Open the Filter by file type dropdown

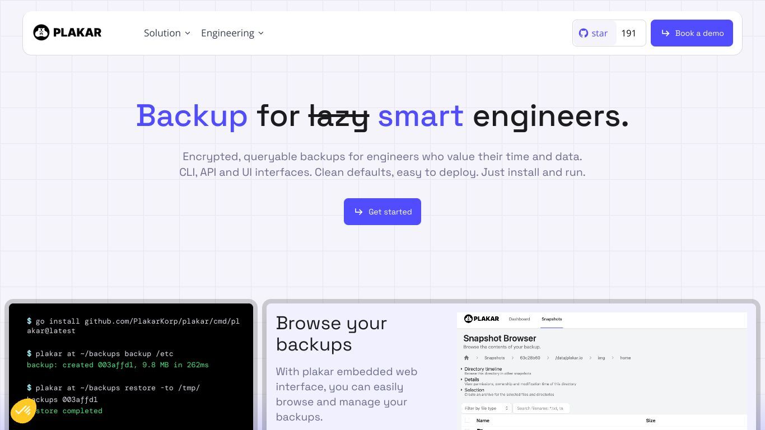click(487, 408)
